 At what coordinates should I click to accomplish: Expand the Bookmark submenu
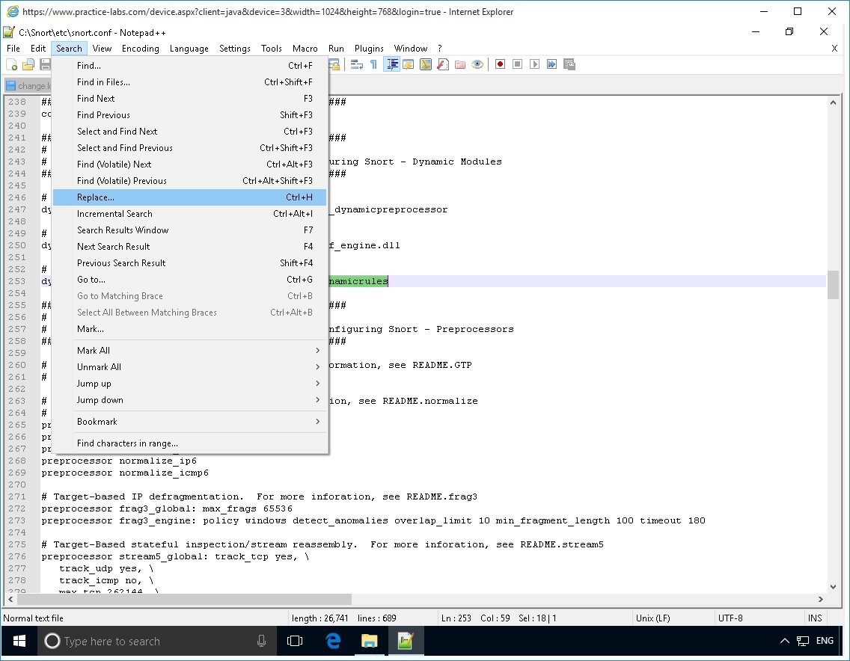(x=190, y=422)
